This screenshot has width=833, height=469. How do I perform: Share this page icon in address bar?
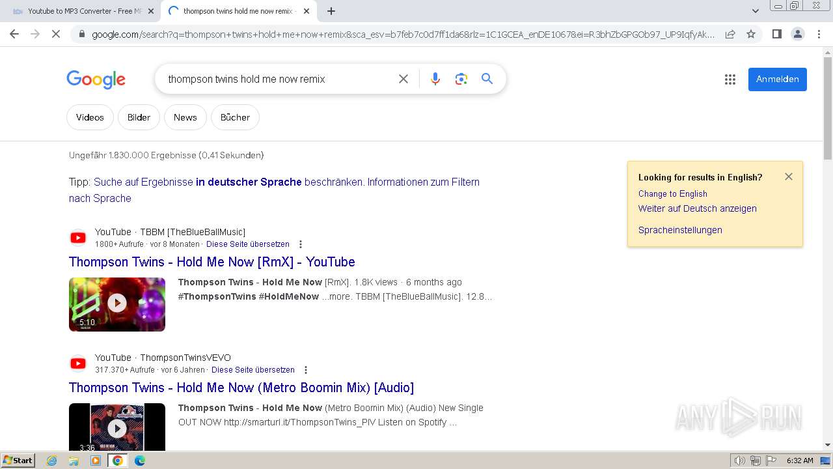click(x=730, y=34)
